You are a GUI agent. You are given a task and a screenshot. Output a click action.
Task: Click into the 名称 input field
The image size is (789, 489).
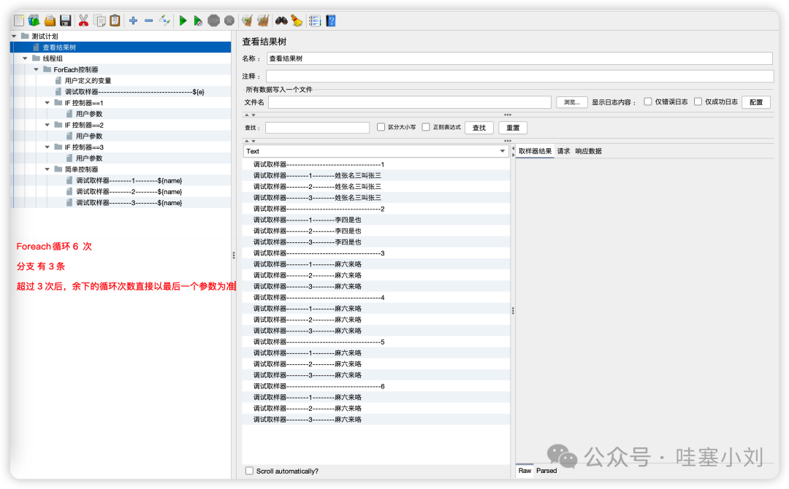520,58
